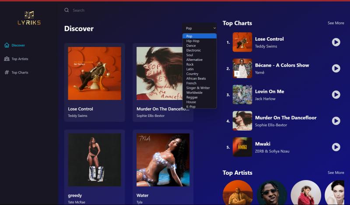Image resolution: width=350 pixels, height=205 pixels.
Task: Play Mwaki track
Action: pyautogui.click(x=336, y=147)
